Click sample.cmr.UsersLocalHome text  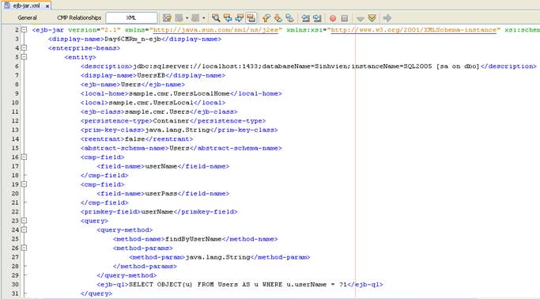(x=179, y=93)
